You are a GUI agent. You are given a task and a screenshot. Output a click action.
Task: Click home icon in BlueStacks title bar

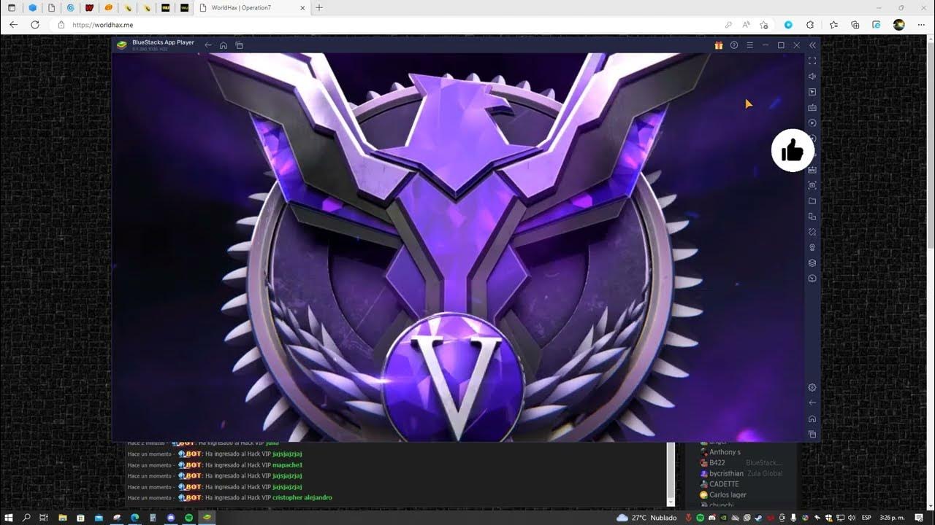point(224,45)
